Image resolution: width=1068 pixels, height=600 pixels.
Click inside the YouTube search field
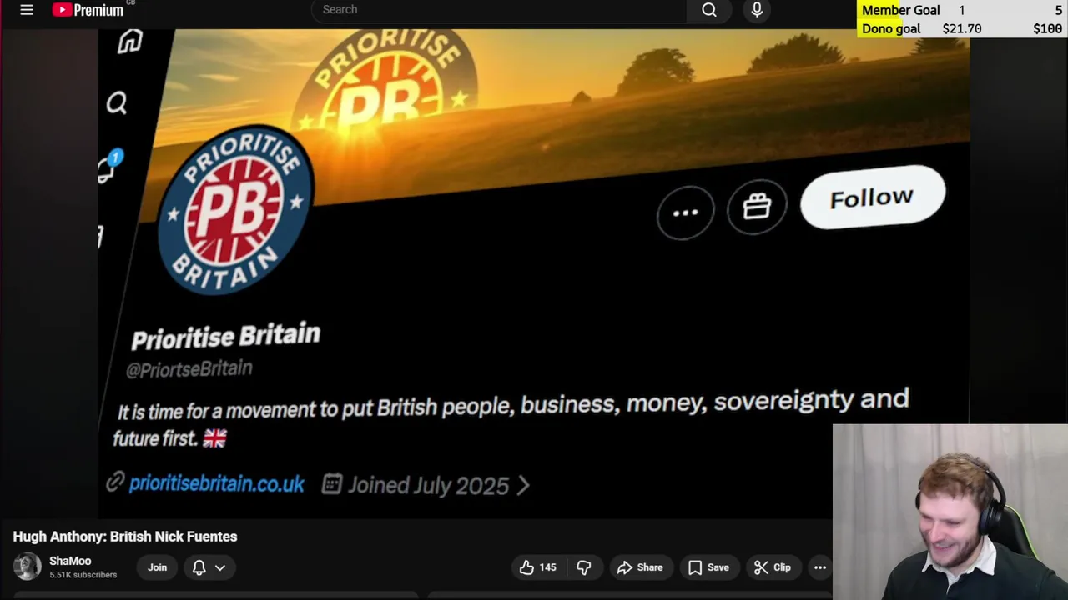click(499, 10)
